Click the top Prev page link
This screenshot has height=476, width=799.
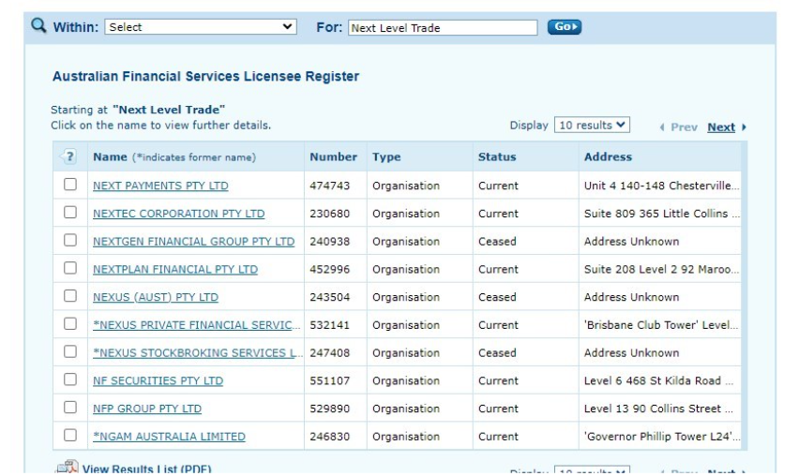[x=684, y=127]
